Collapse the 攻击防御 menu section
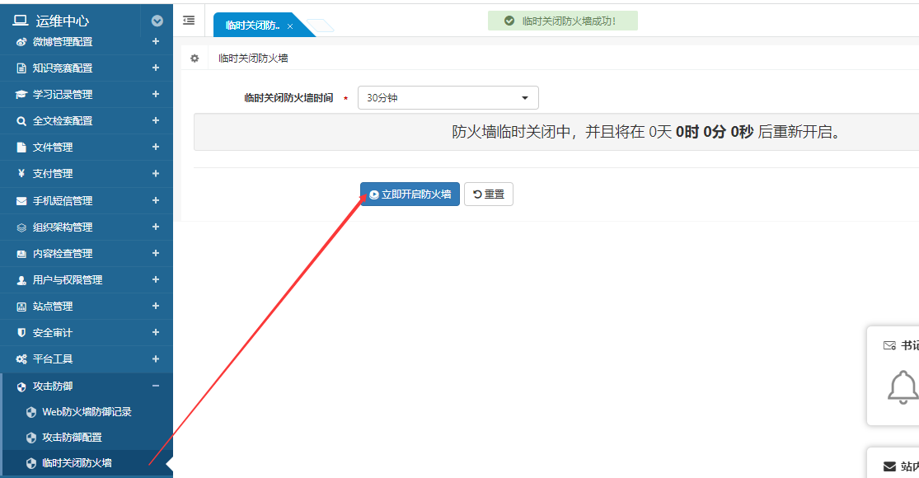Viewport: 919px width, 478px height. tap(155, 386)
